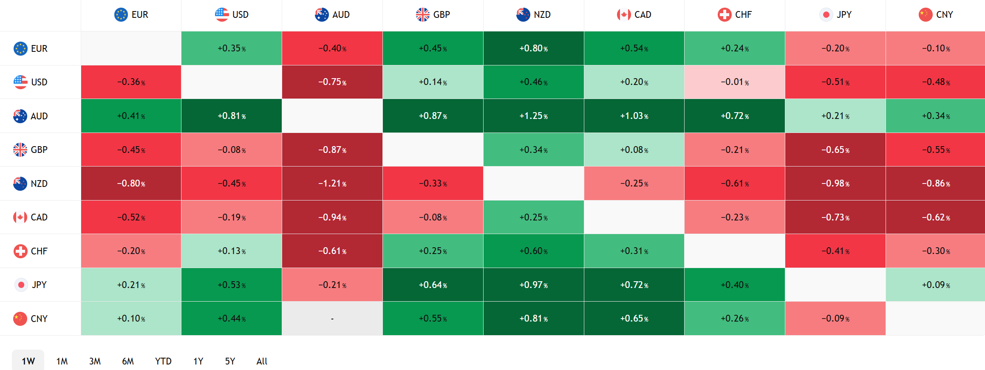Click the empty CNY/AUD dash cell
This screenshot has width=985, height=370.
[x=332, y=319]
